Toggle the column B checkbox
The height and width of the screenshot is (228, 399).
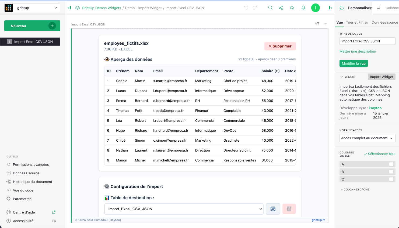pos(391,172)
